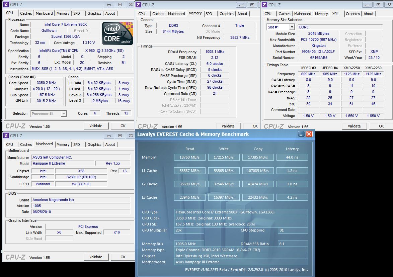Click the CAS# Latency 6.0 clocks value
The width and height of the screenshot is (393, 277).
pos(215,64)
